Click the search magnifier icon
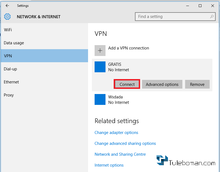Image resolution: width=220 pixels, height=172 pixels. pyautogui.click(x=212, y=17)
